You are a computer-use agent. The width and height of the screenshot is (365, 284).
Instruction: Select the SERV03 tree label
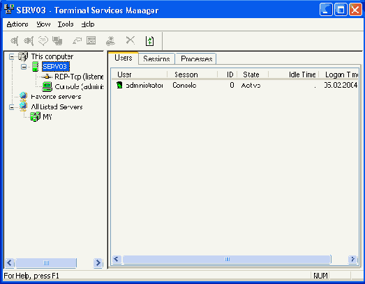pos(55,67)
